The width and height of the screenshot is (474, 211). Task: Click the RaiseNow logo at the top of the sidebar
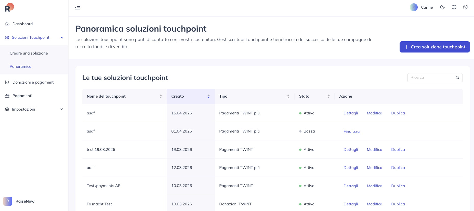pyautogui.click(x=9, y=7)
